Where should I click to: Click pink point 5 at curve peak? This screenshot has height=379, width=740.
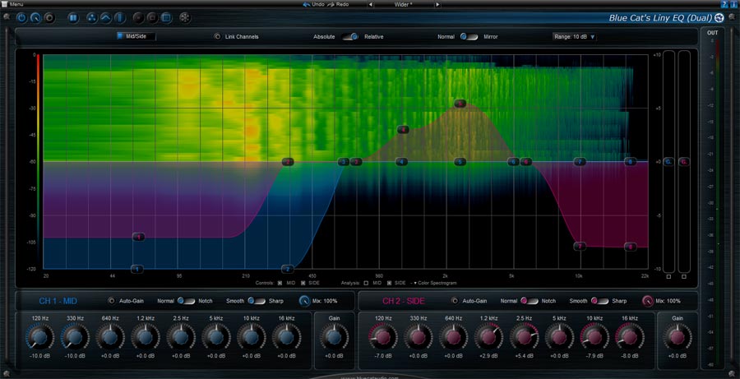point(460,104)
